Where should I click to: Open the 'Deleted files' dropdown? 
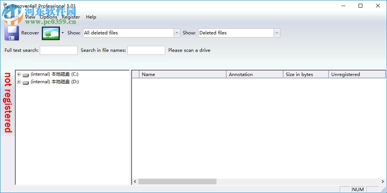pos(277,33)
